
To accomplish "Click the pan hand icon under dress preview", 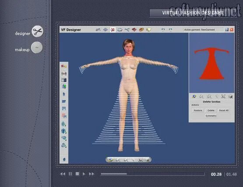I will pyautogui.click(x=216, y=97).
